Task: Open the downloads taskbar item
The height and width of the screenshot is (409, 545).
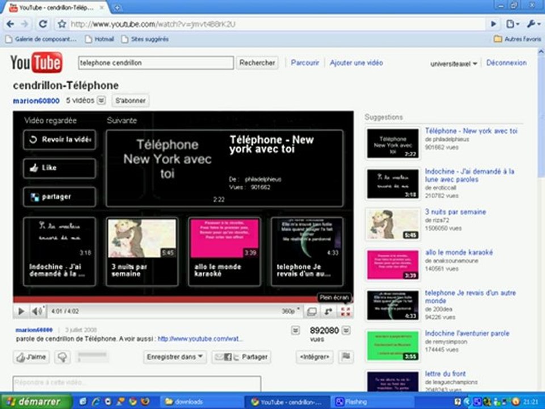Action: [202, 402]
